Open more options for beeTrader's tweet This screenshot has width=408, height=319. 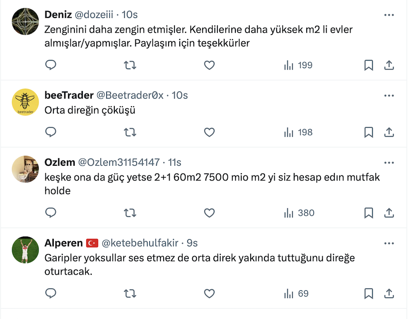pos(389,95)
